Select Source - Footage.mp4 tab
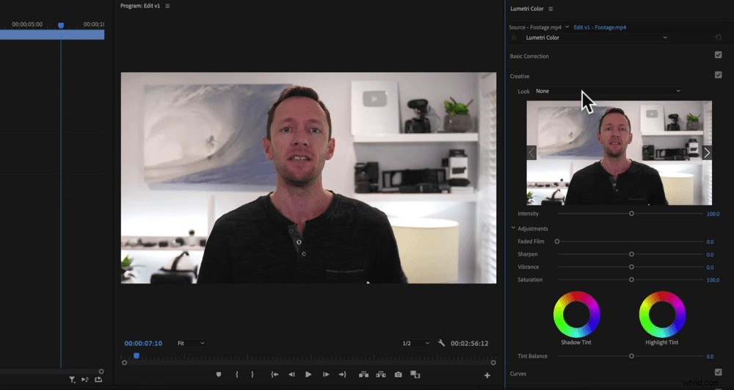The width and height of the screenshot is (734, 390). coord(536,27)
